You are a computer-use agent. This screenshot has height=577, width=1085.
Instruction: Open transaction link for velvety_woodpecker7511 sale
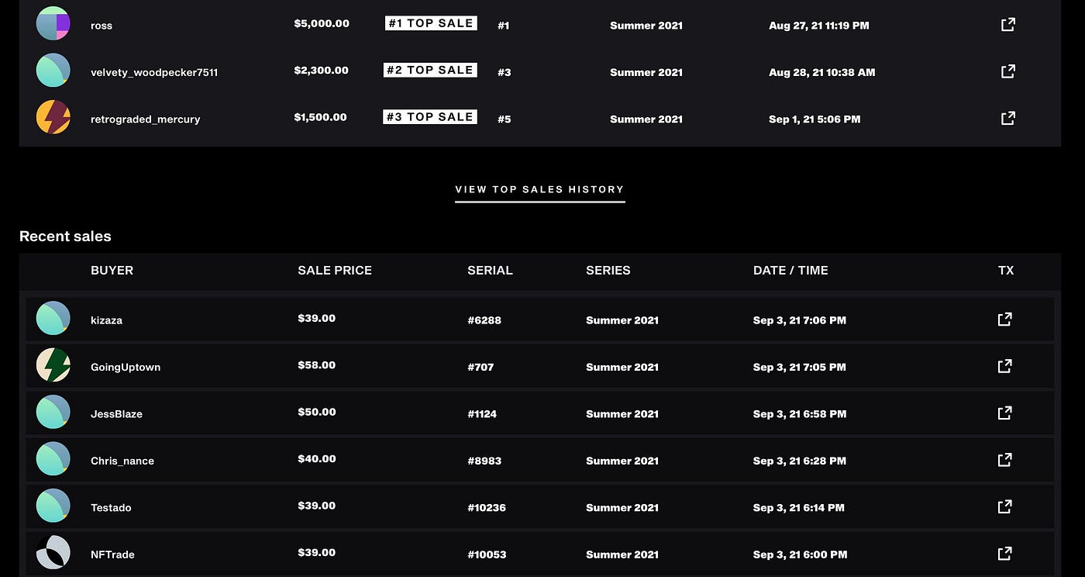pos(1007,71)
